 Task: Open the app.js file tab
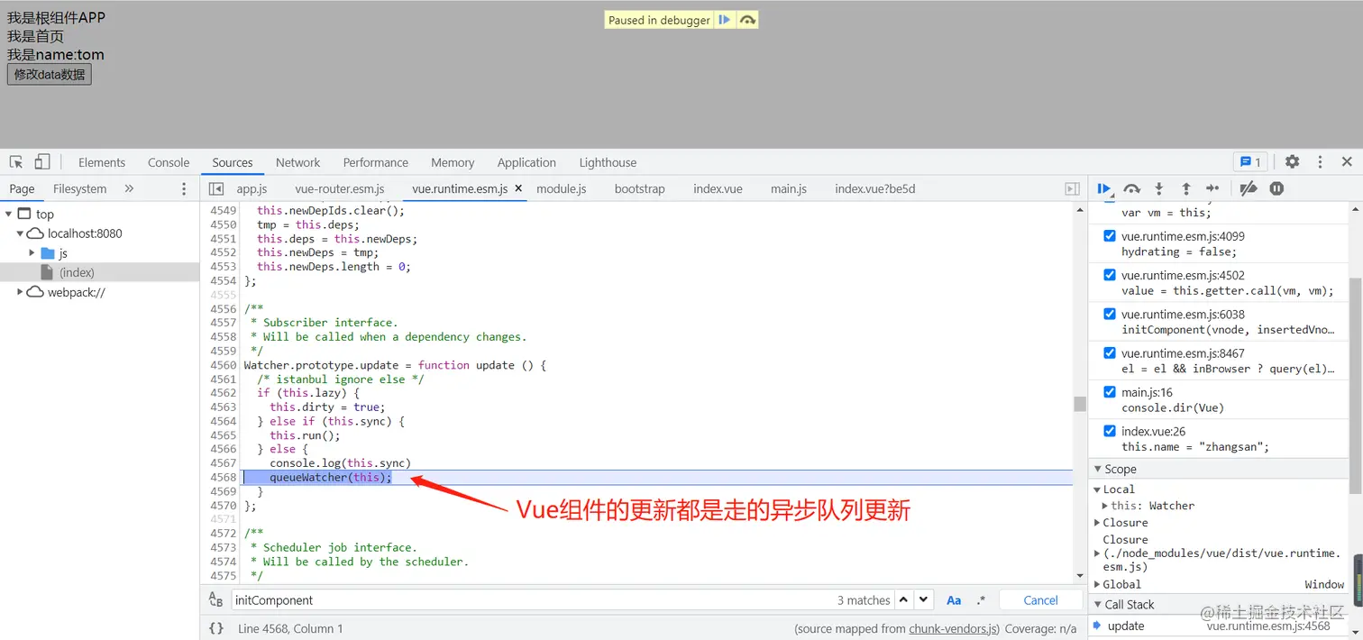click(252, 188)
